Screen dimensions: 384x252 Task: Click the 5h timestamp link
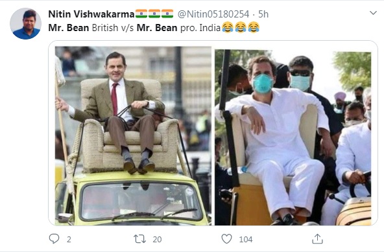pyautogui.click(x=263, y=14)
